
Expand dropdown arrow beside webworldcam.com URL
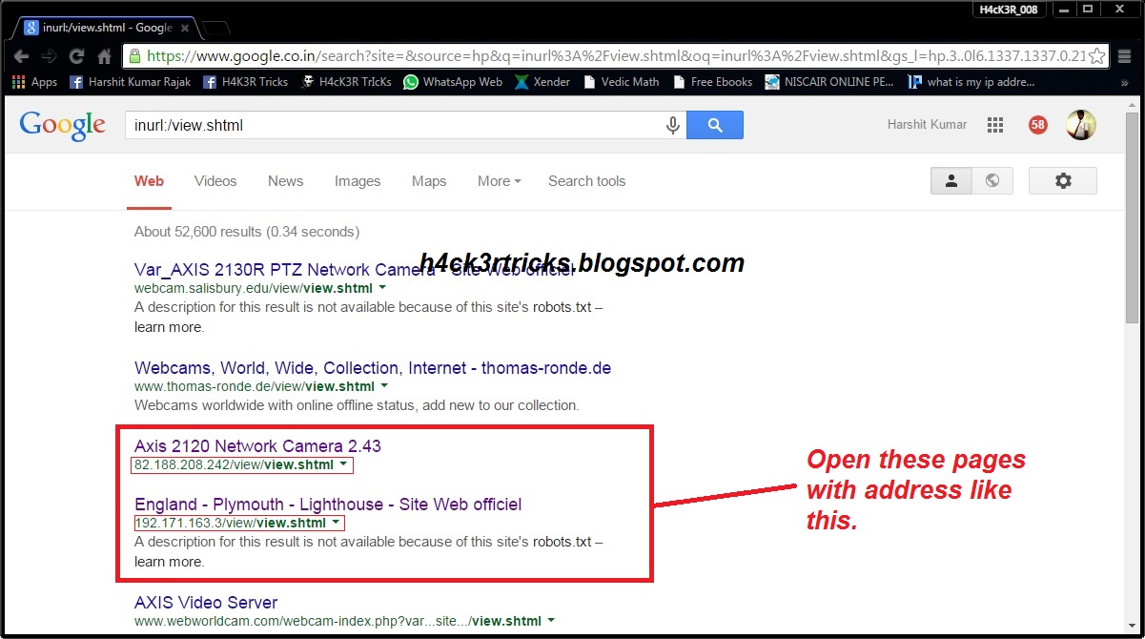pos(551,621)
